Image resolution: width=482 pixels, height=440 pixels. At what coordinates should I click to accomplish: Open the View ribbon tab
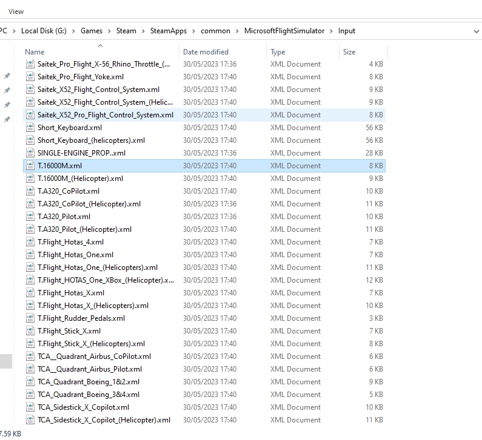pos(16,11)
